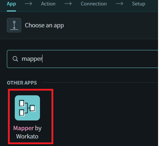Click into the app search field containing 'mapper'

coord(82,59)
